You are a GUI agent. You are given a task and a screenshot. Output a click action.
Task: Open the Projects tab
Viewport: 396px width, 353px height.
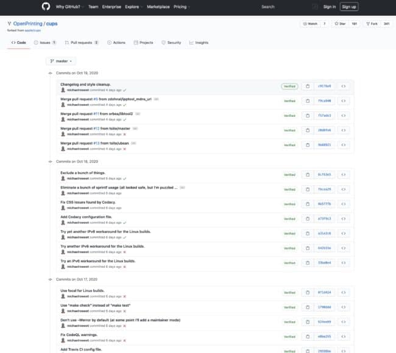(143, 43)
